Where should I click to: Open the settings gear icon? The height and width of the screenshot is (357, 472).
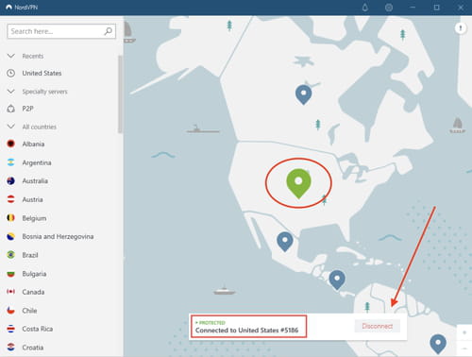[389, 8]
